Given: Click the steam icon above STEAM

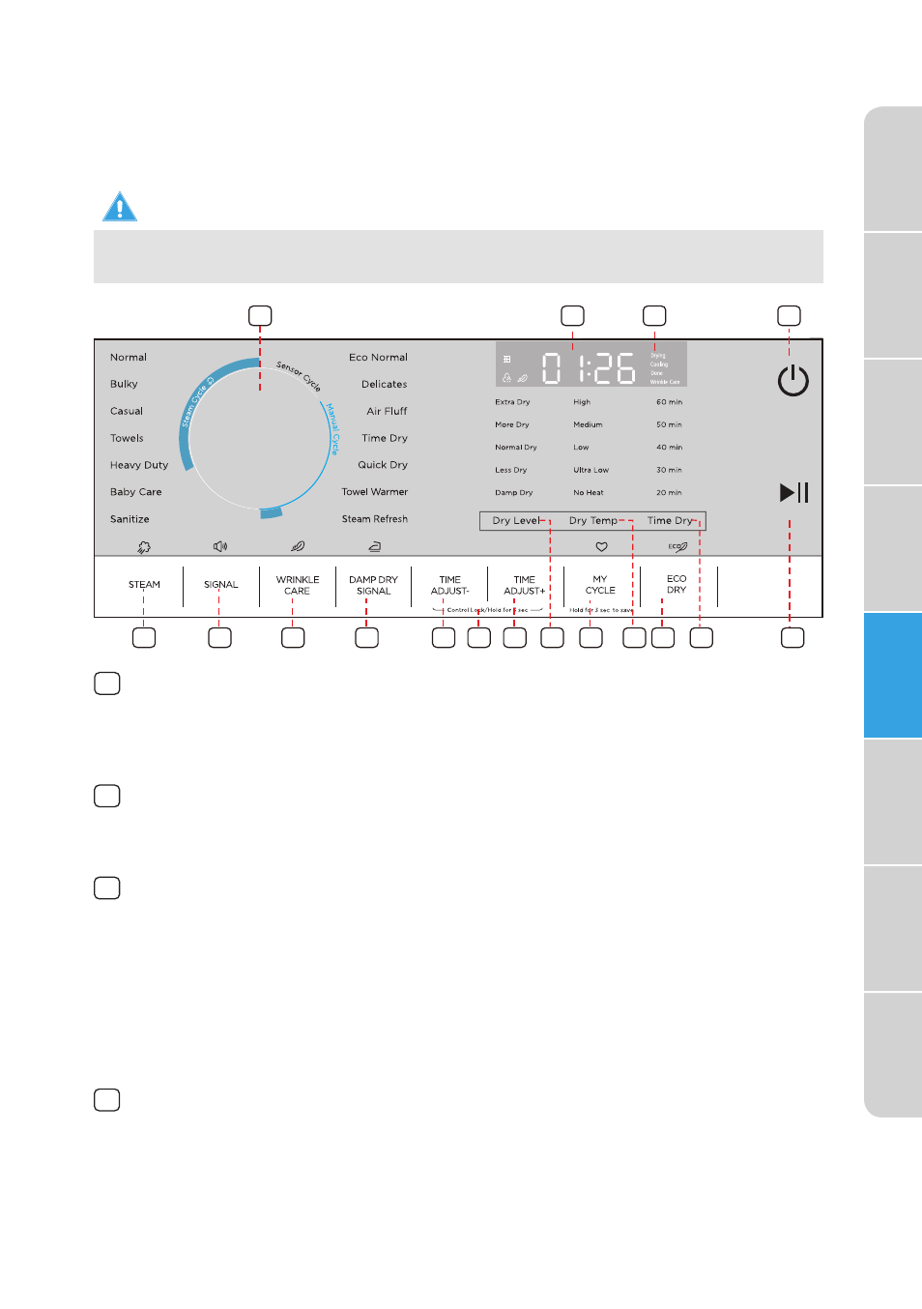Looking at the screenshot, I should coord(144,547).
